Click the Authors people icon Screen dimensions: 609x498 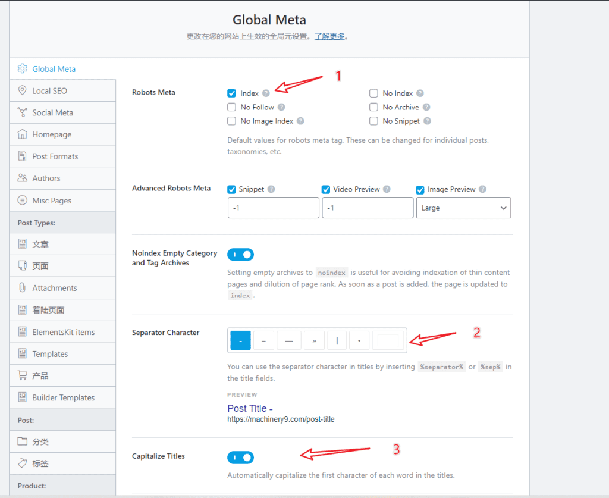pos(23,178)
